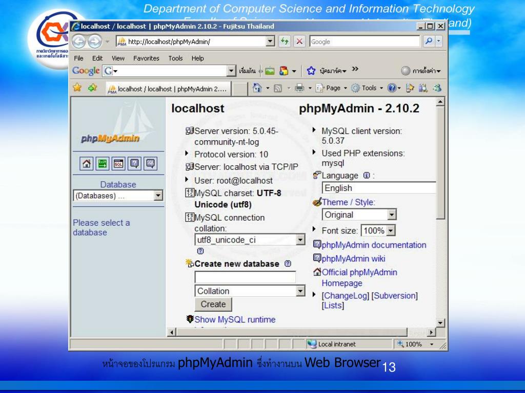Open the Favorites menu
This screenshot has width=525, height=393.
pyautogui.click(x=146, y=58)
